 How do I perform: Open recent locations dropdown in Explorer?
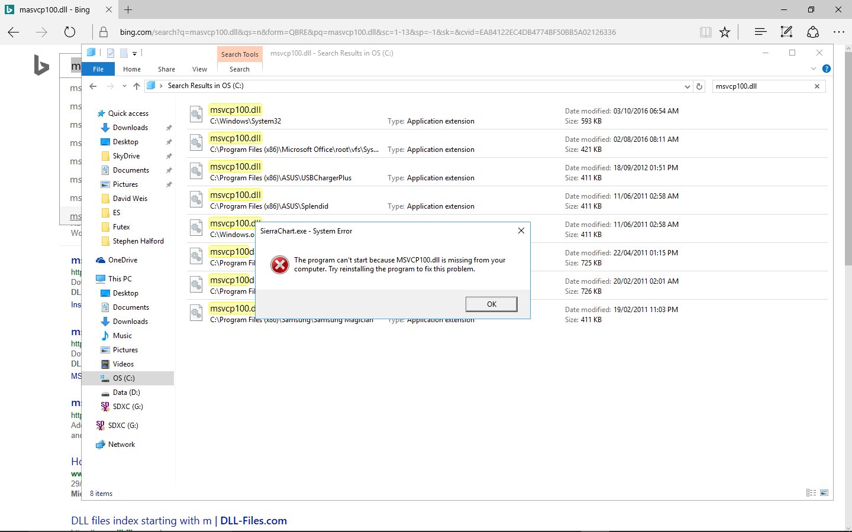(124, 86)
